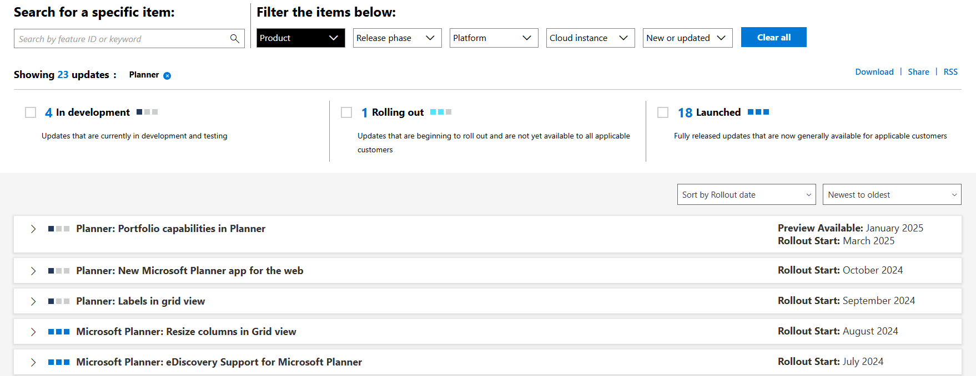
Task: Click Microsoft Planner: eDiscovery Support title
Action: coord(219,362)
